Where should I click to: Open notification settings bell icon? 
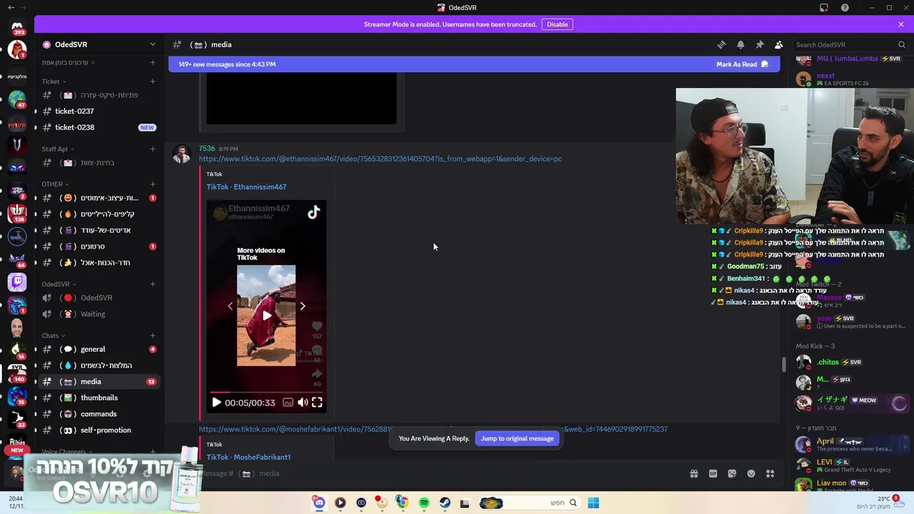(740, 44)
